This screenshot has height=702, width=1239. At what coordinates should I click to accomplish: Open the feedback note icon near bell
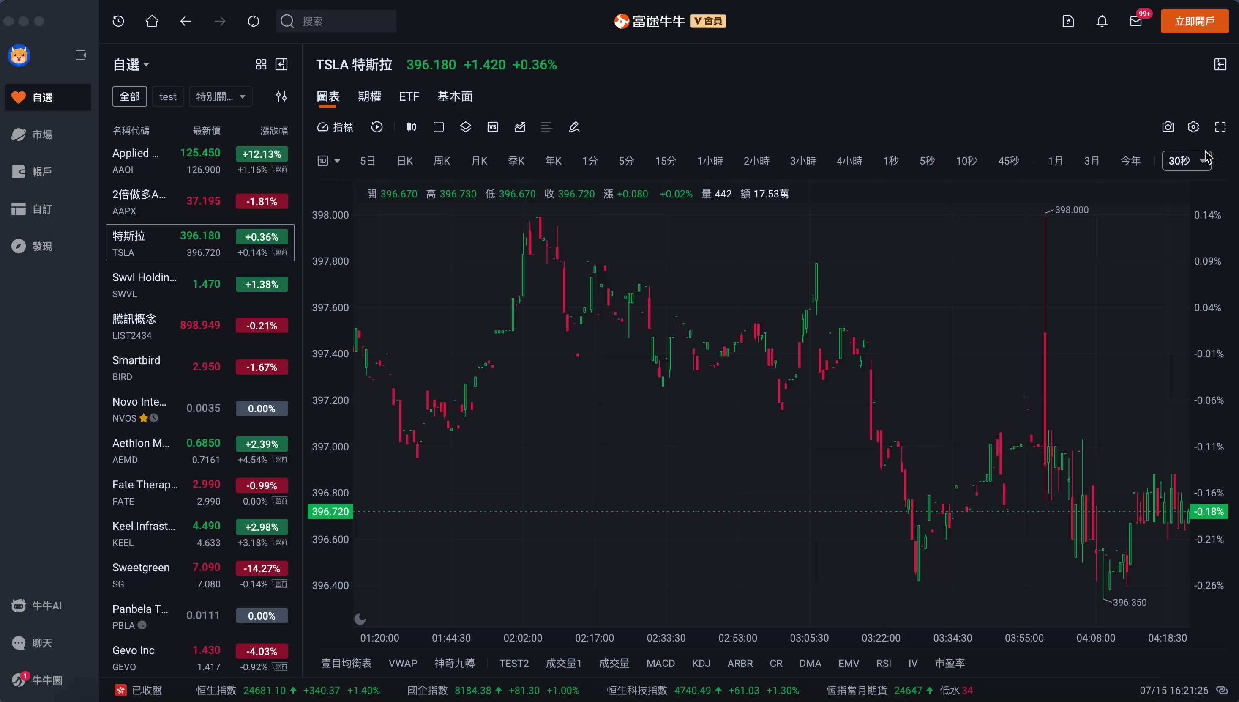(x=1068, y=21)
